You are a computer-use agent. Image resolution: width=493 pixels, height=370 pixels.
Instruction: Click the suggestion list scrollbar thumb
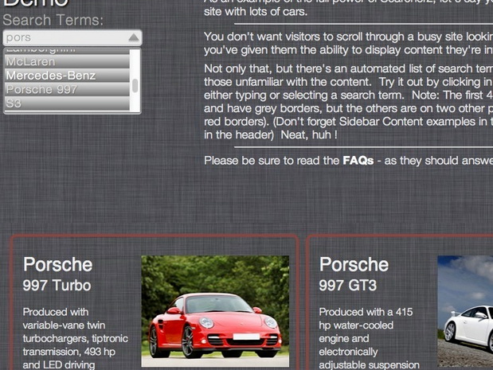click(x=135, y=86)
